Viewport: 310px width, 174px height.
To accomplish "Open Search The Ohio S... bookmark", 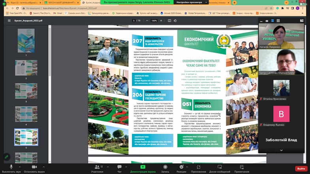I will [x=40, y=13].
